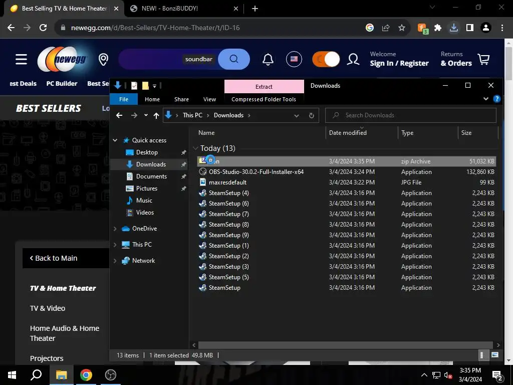
Task: Click the Search Downloads field
Action: click(x=411, y=115)
